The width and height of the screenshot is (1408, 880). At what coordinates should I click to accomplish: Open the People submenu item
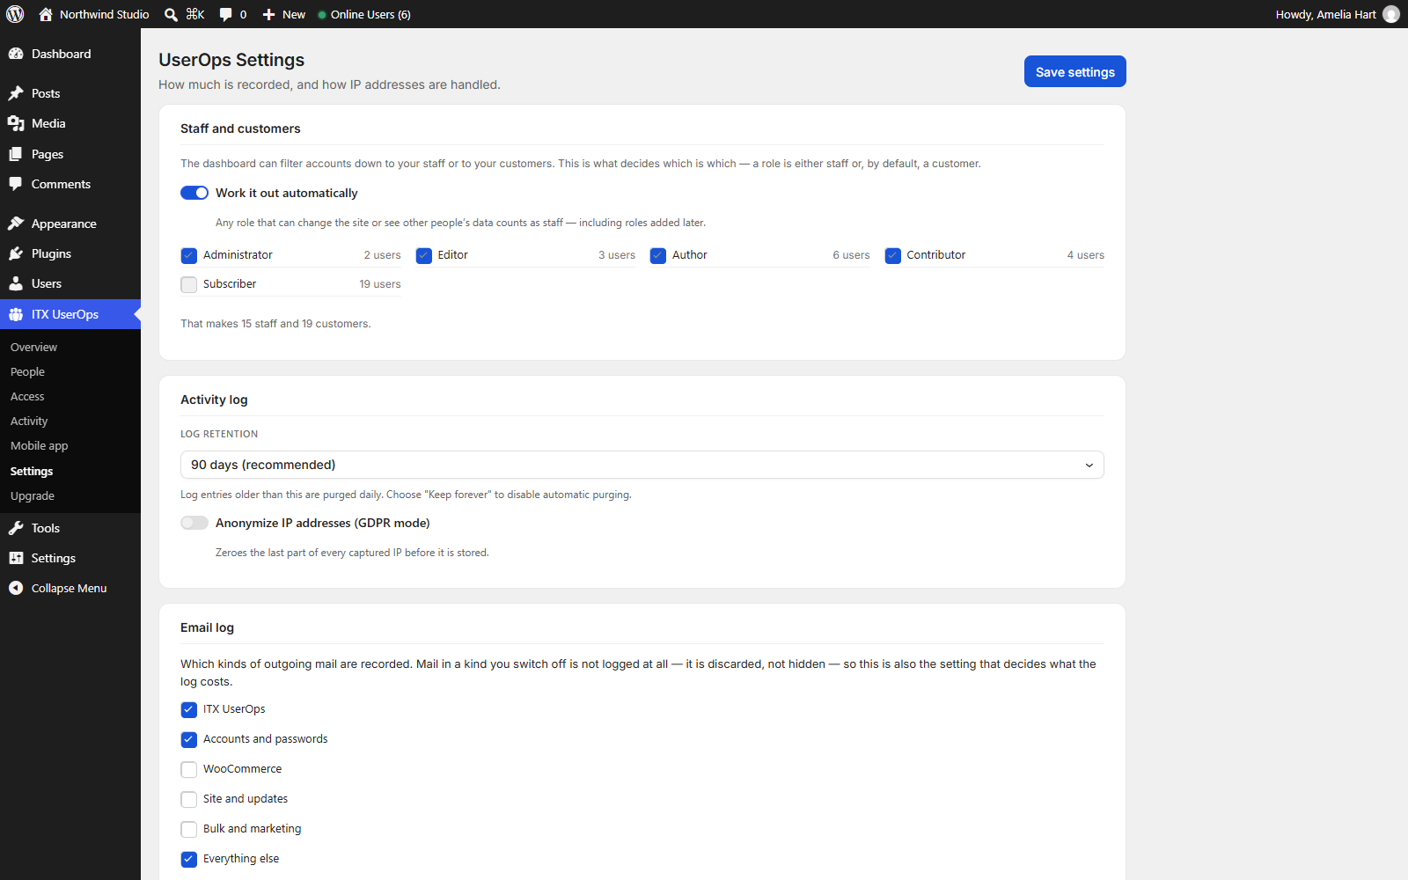click(27, 372)
